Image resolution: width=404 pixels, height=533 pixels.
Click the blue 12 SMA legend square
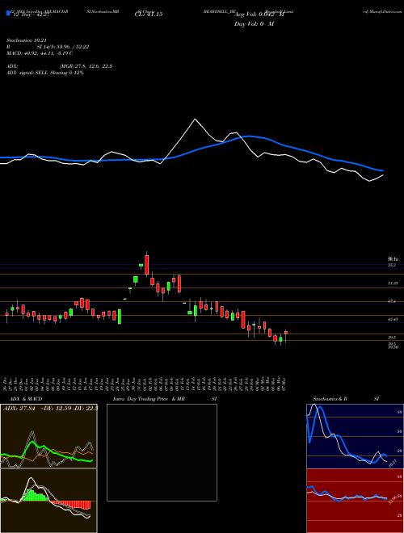click(8, 13)
